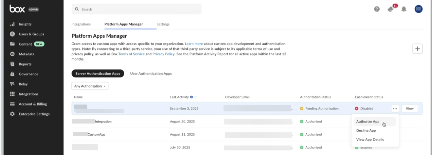The image size is (432, 155).
Task: Click Authorized status in August 11 row
Action: [x=314, y=134]
